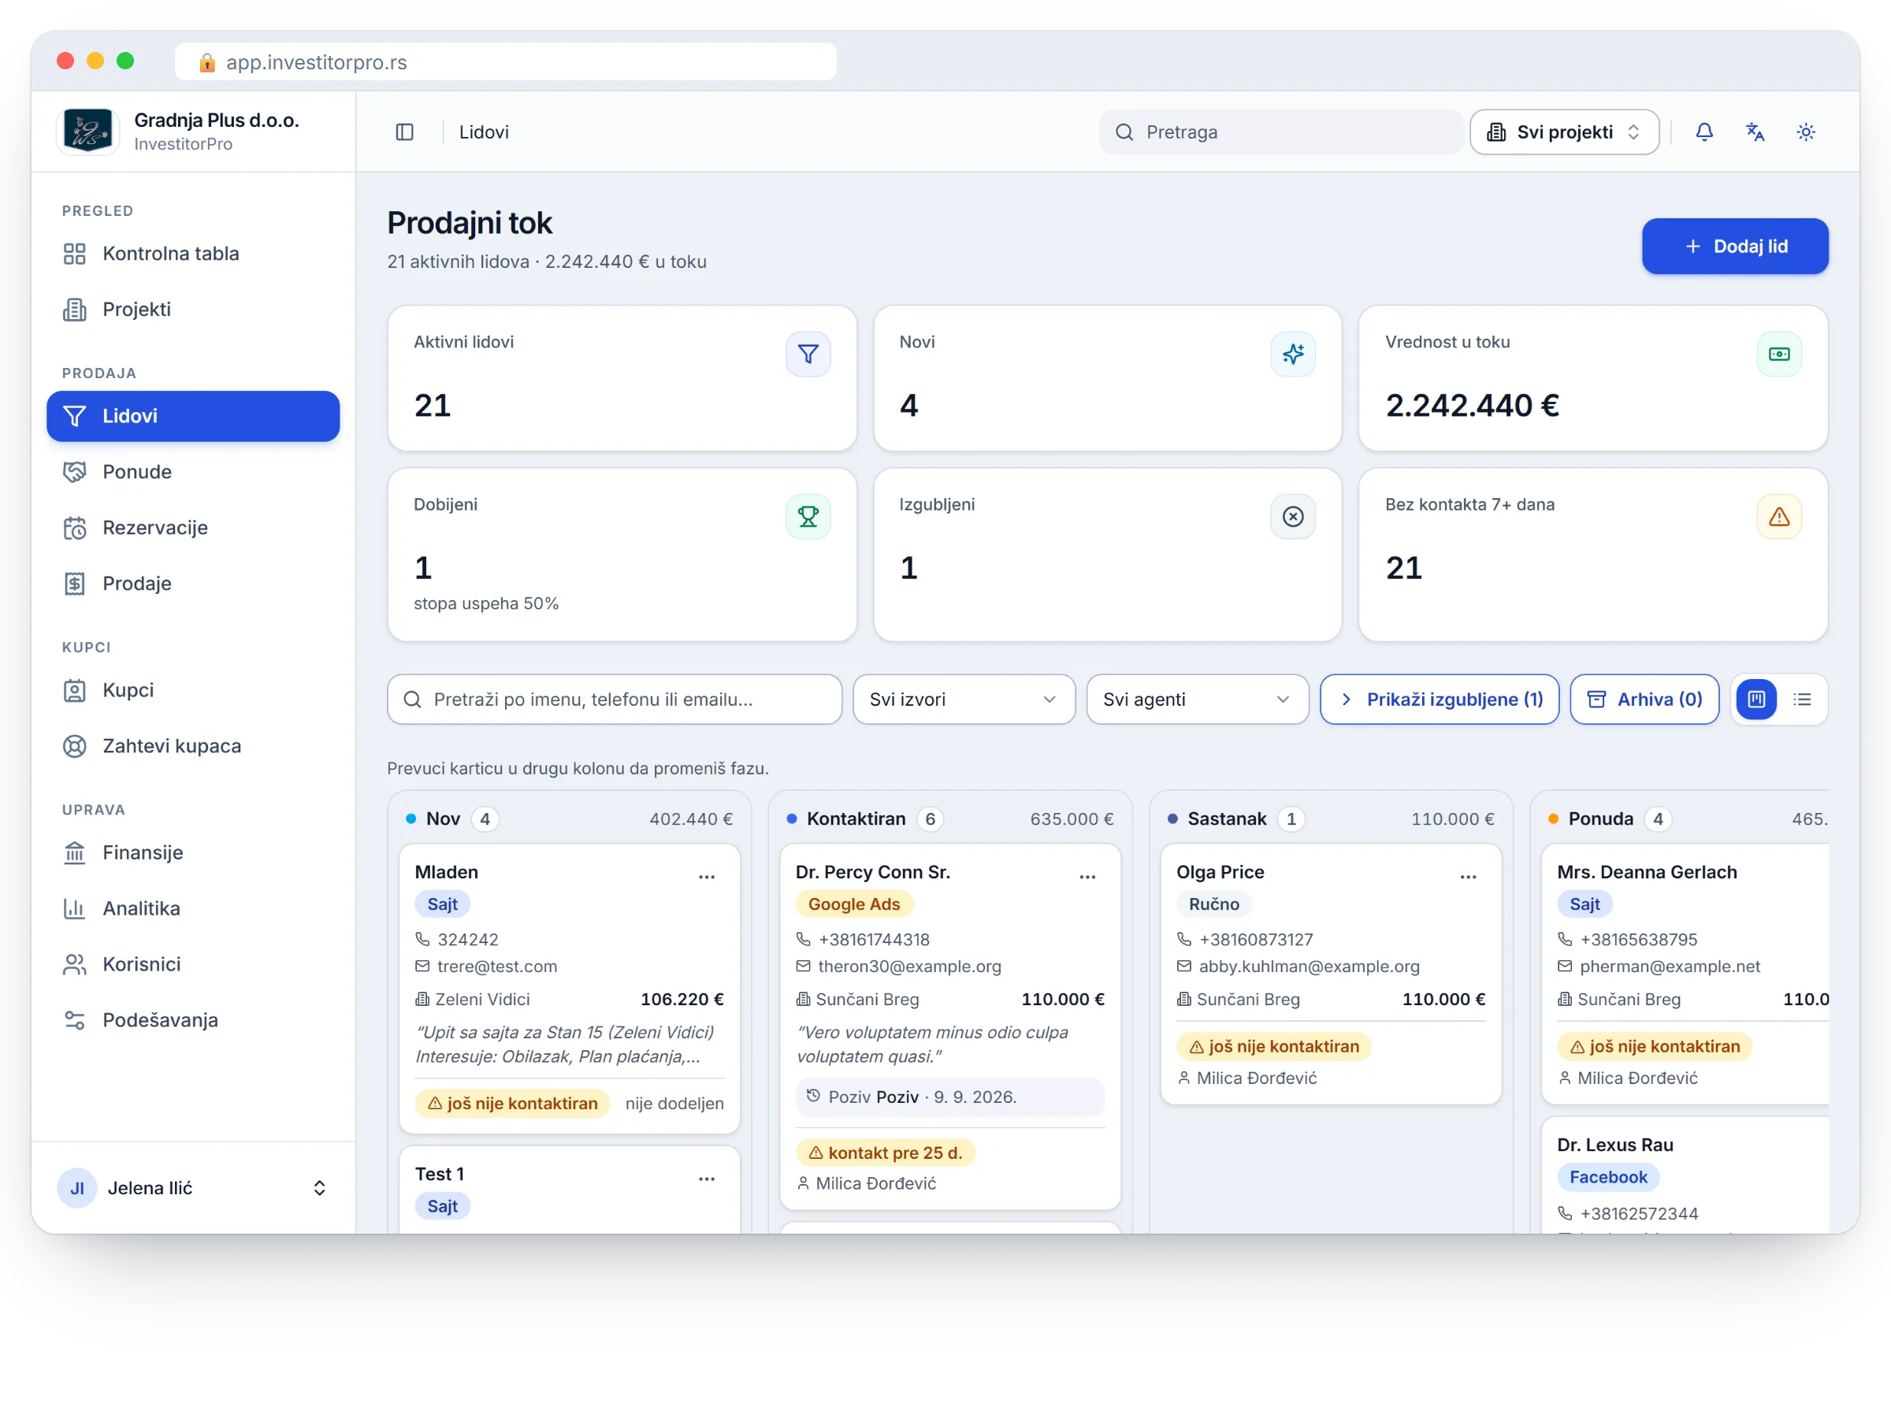
Task: Open the Svi agenti dropdown
Action: point(1198,700)
